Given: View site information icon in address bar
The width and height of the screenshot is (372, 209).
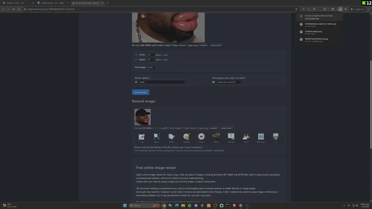Looking at the screenshot, I should pyautogui.click(x=25, y=9).
